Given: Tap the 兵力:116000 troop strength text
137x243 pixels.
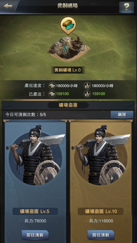Looking at the screenshot, I should tap(101, 221).
